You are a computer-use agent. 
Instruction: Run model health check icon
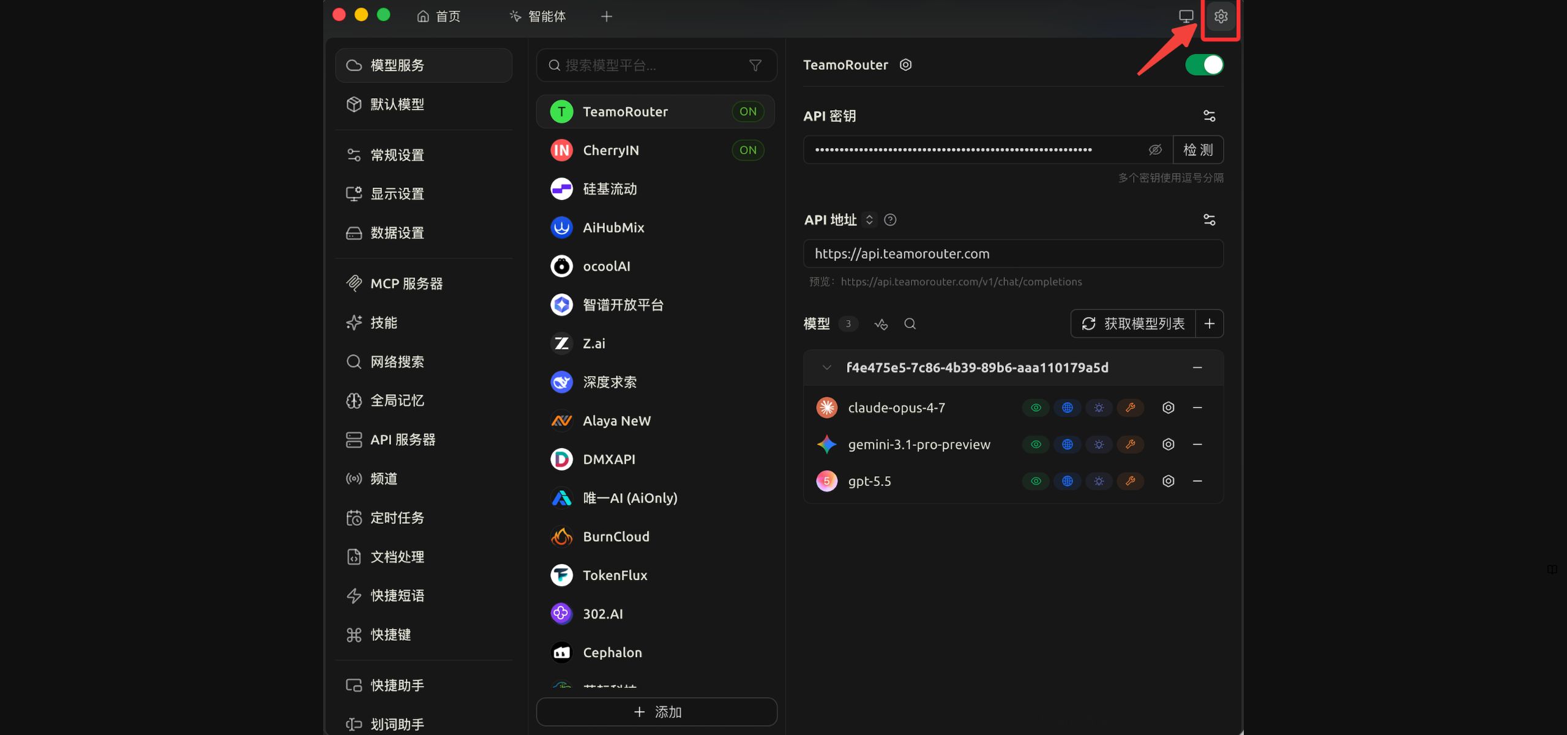pyautogui.click(x=881, y=324)
